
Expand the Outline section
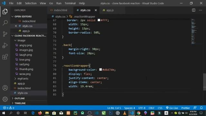click(29, 98)
